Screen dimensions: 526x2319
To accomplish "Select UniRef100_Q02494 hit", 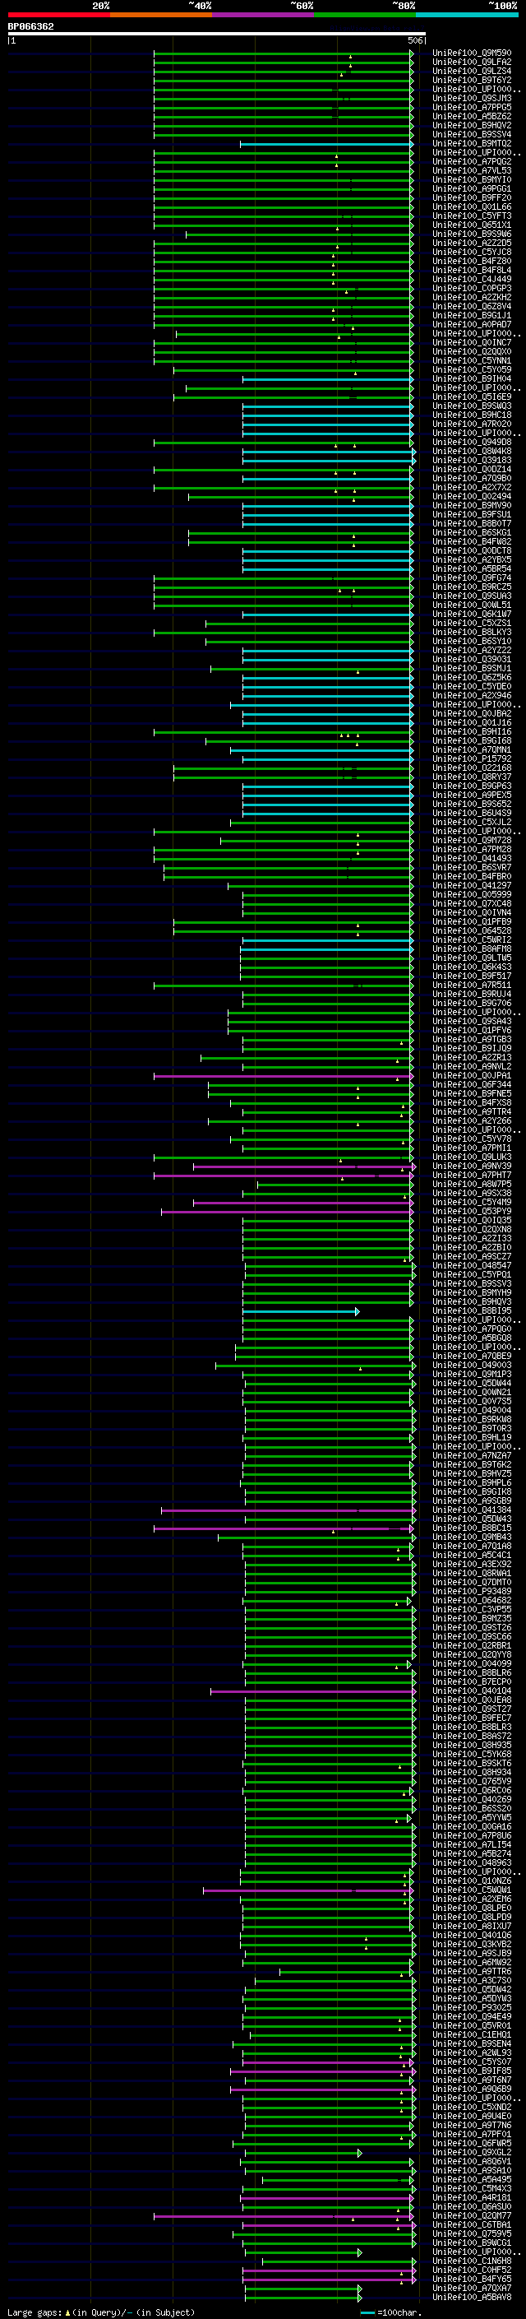I will coord(472,496).
